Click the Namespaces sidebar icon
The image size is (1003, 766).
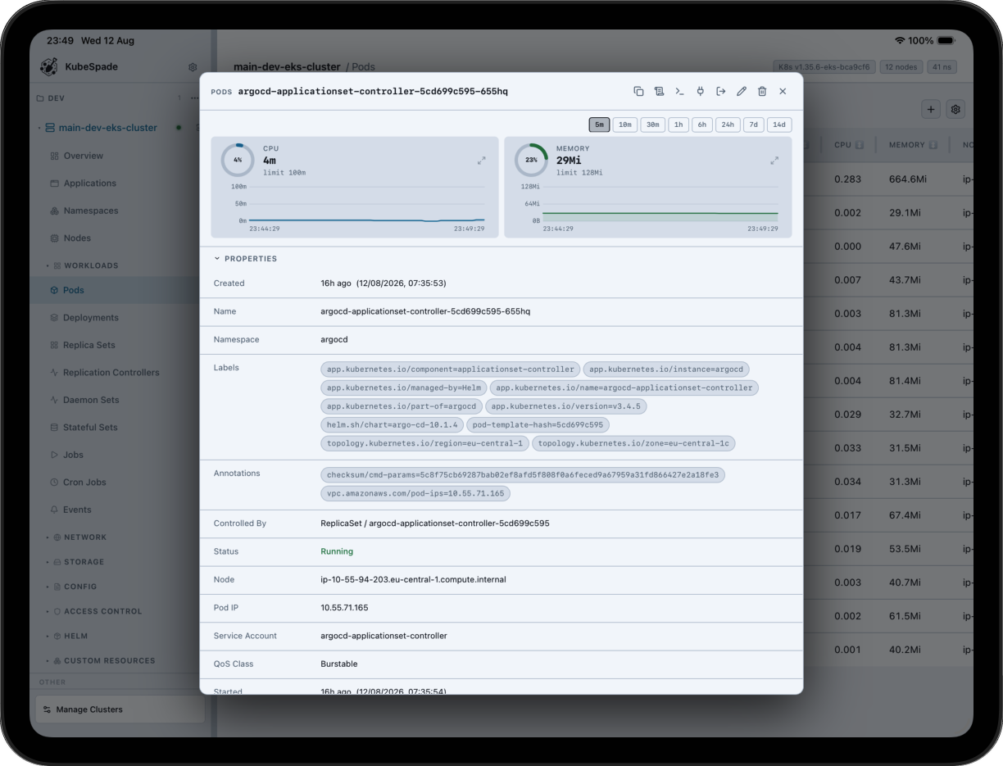[55, 211]
